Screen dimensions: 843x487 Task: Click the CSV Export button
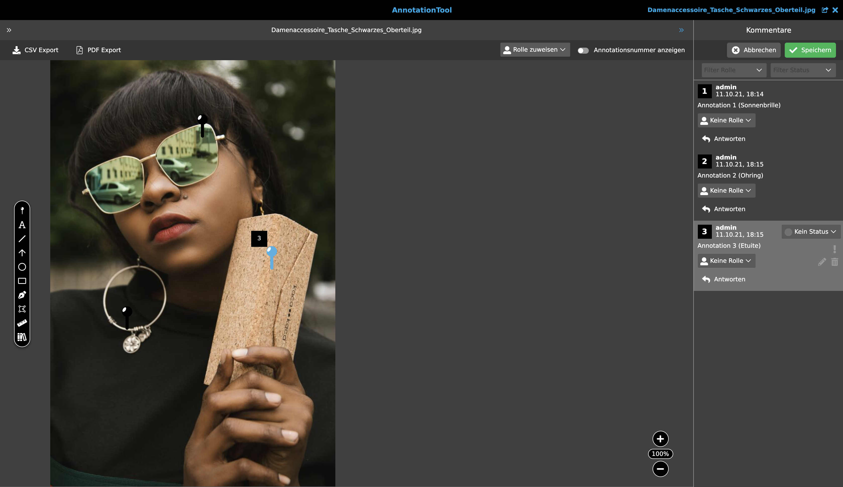[x=35, y=50]
